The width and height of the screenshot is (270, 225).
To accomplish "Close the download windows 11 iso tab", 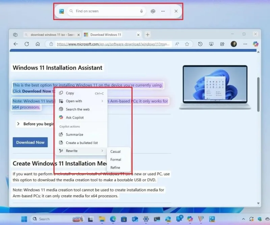I will 79,35.
